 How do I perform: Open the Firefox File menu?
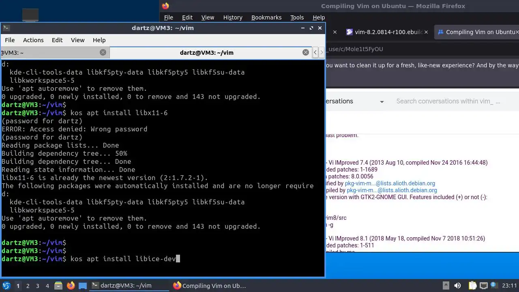click(168, 17)
